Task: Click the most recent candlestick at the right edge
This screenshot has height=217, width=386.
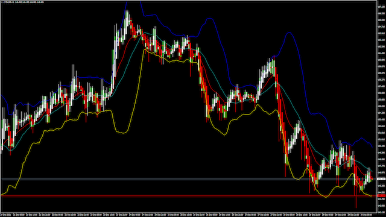Action: [372, 180]
